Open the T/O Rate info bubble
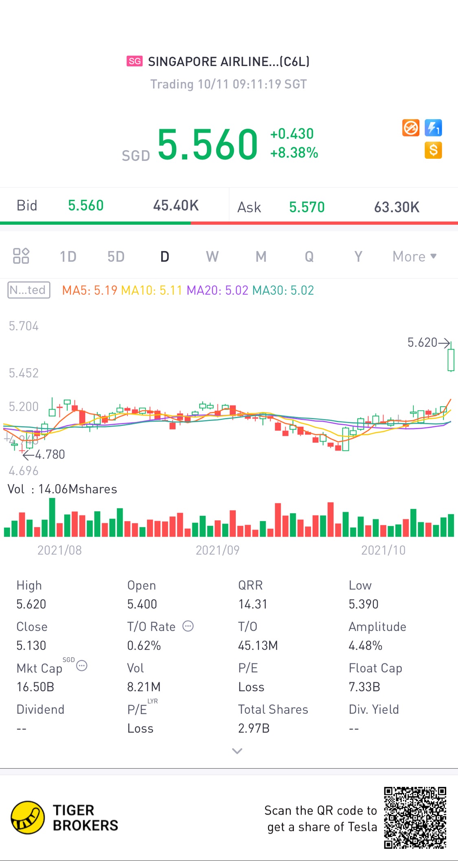The height and width of the screenshot is (861, 458). (x=188, y=626)
